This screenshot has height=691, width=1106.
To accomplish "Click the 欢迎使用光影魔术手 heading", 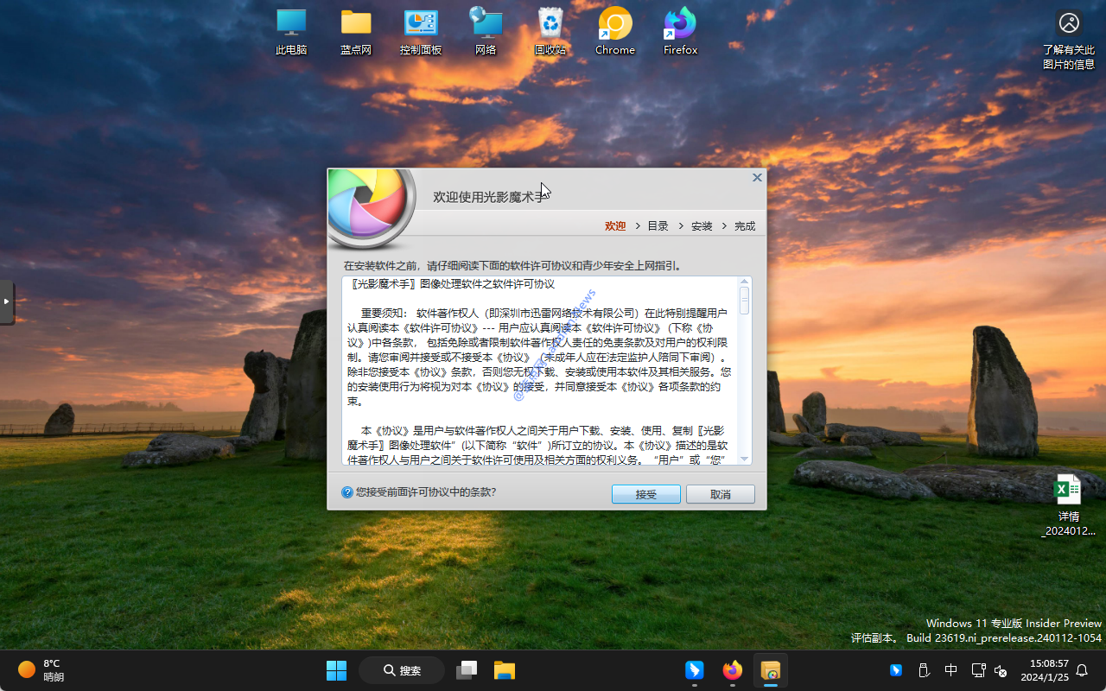I will (x=492, y=197).
